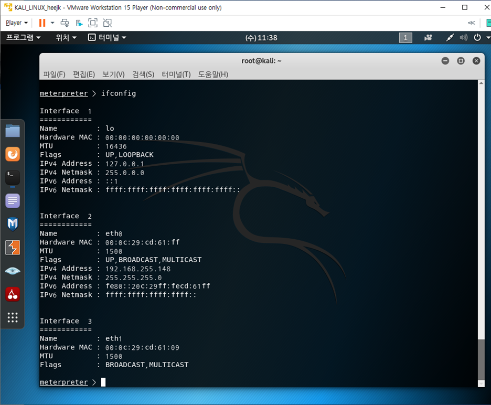Click the eth1 interface name
The width and height of the screenshot is (491, 405).
pos(114,338)
